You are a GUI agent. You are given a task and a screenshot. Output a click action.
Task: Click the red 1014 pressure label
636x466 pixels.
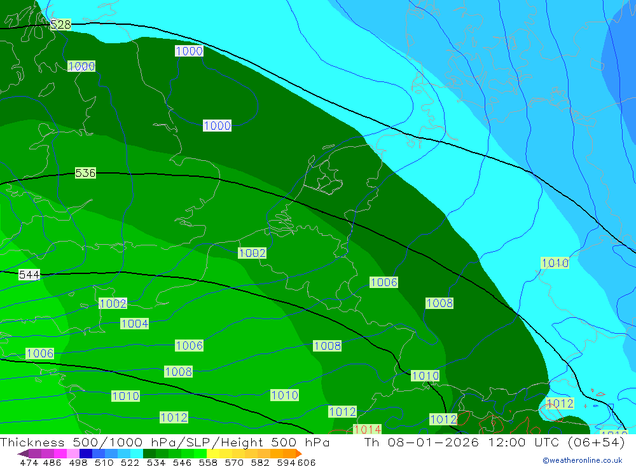(x=368, y=429)
